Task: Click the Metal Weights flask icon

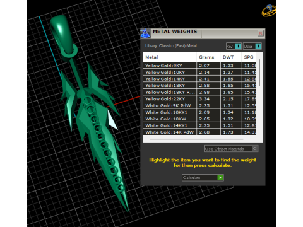Action: pos(145,33)
